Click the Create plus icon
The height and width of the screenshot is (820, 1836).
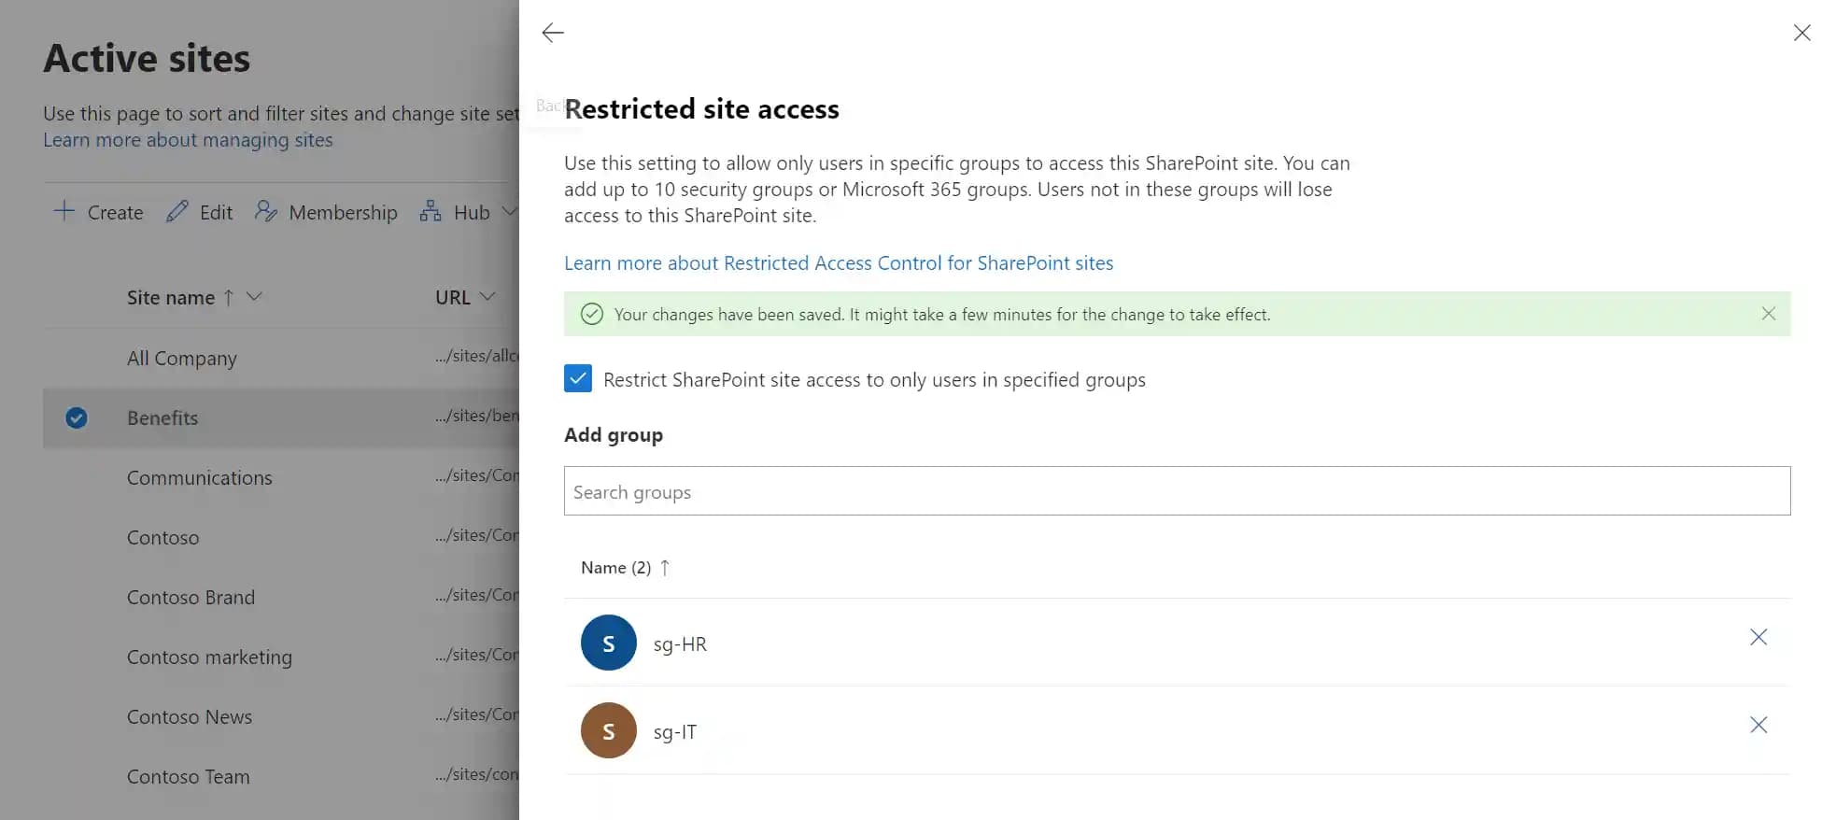click(64, 212)
